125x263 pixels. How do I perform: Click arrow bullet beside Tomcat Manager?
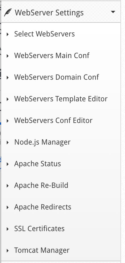click(x=8, y=251)
